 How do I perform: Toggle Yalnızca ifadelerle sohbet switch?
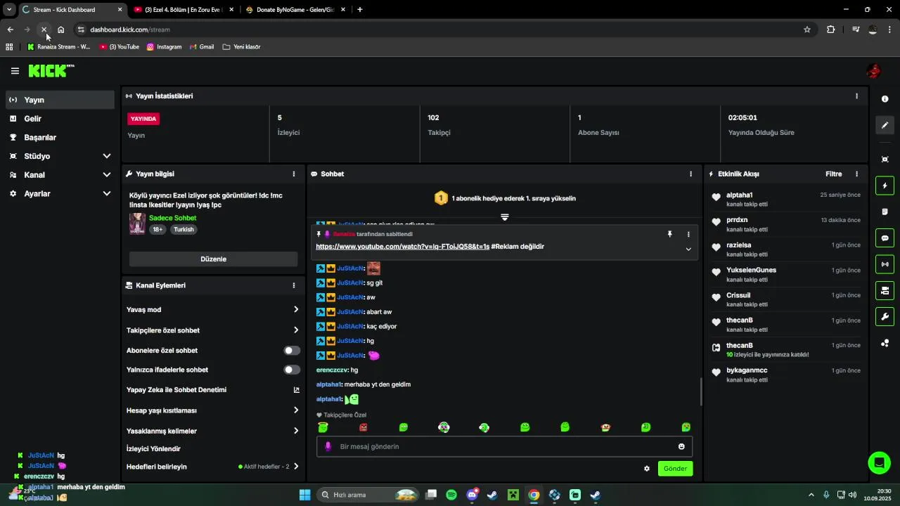(291, 370)
